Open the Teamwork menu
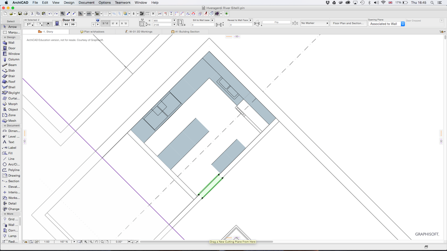Screen dimensions: 447x251 tap(123, 3)
